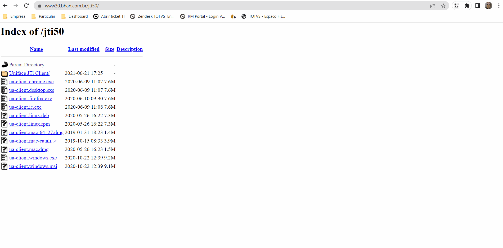The width and height of the screenshot is (503, 248).
Task: Open the extensions puzzle icon
Action: (x=467, y=6)
